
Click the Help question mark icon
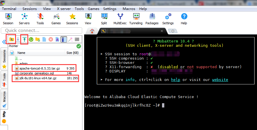184,19
